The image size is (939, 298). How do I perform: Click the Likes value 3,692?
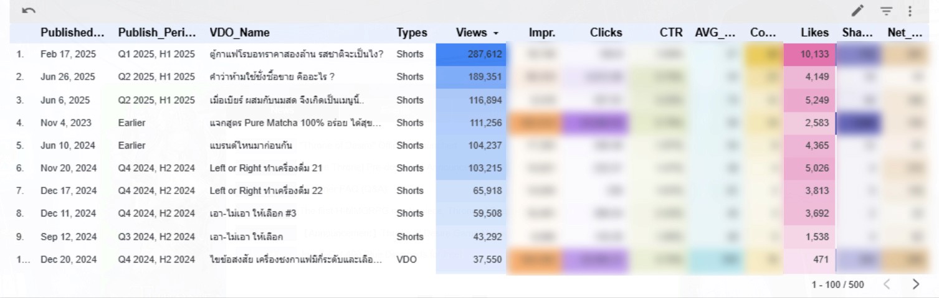(x=817, y=213)
